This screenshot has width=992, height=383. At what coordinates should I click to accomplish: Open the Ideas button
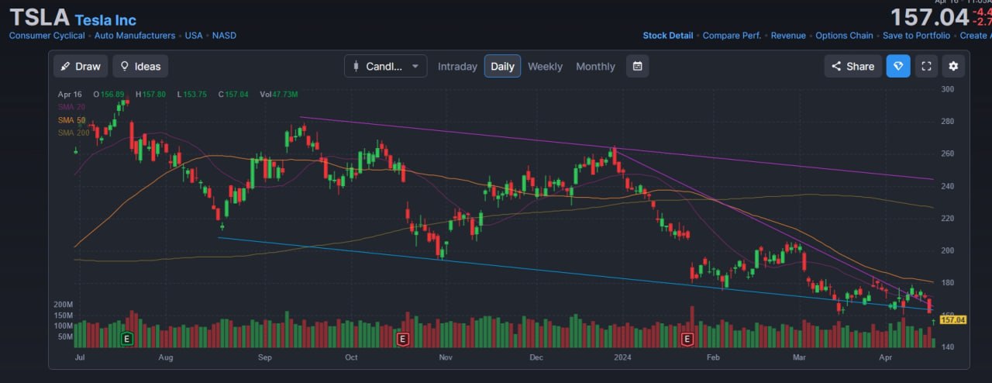140,66
